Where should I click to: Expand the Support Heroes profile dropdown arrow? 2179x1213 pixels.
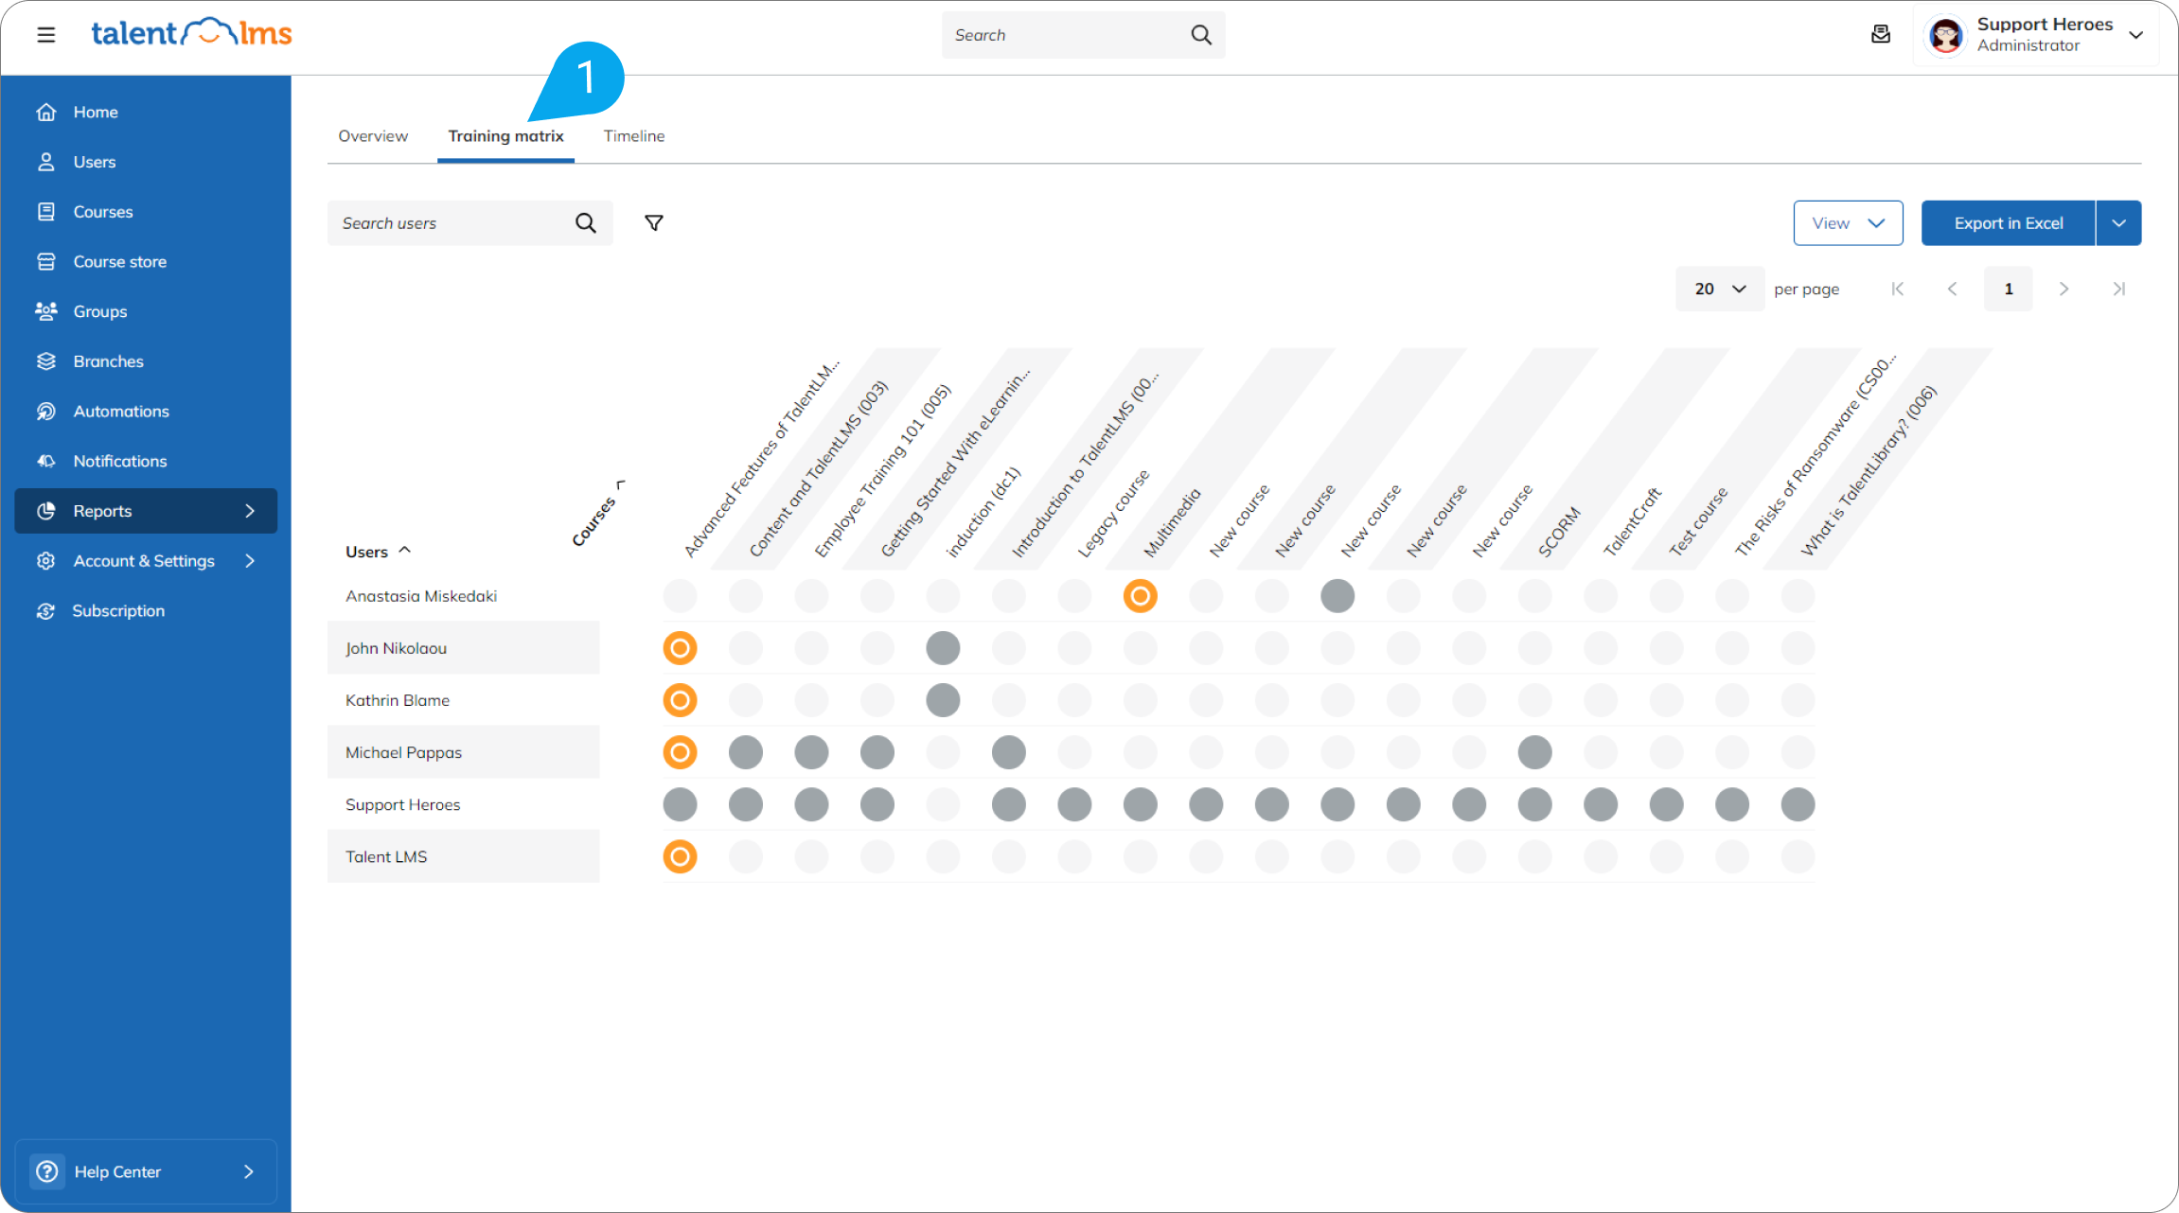tap(2135, 35)
